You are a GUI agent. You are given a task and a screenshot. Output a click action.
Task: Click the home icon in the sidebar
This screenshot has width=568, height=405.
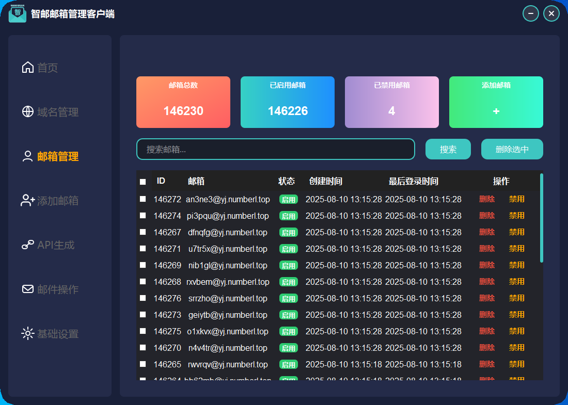pyautogui.click(x=28, y=68)
